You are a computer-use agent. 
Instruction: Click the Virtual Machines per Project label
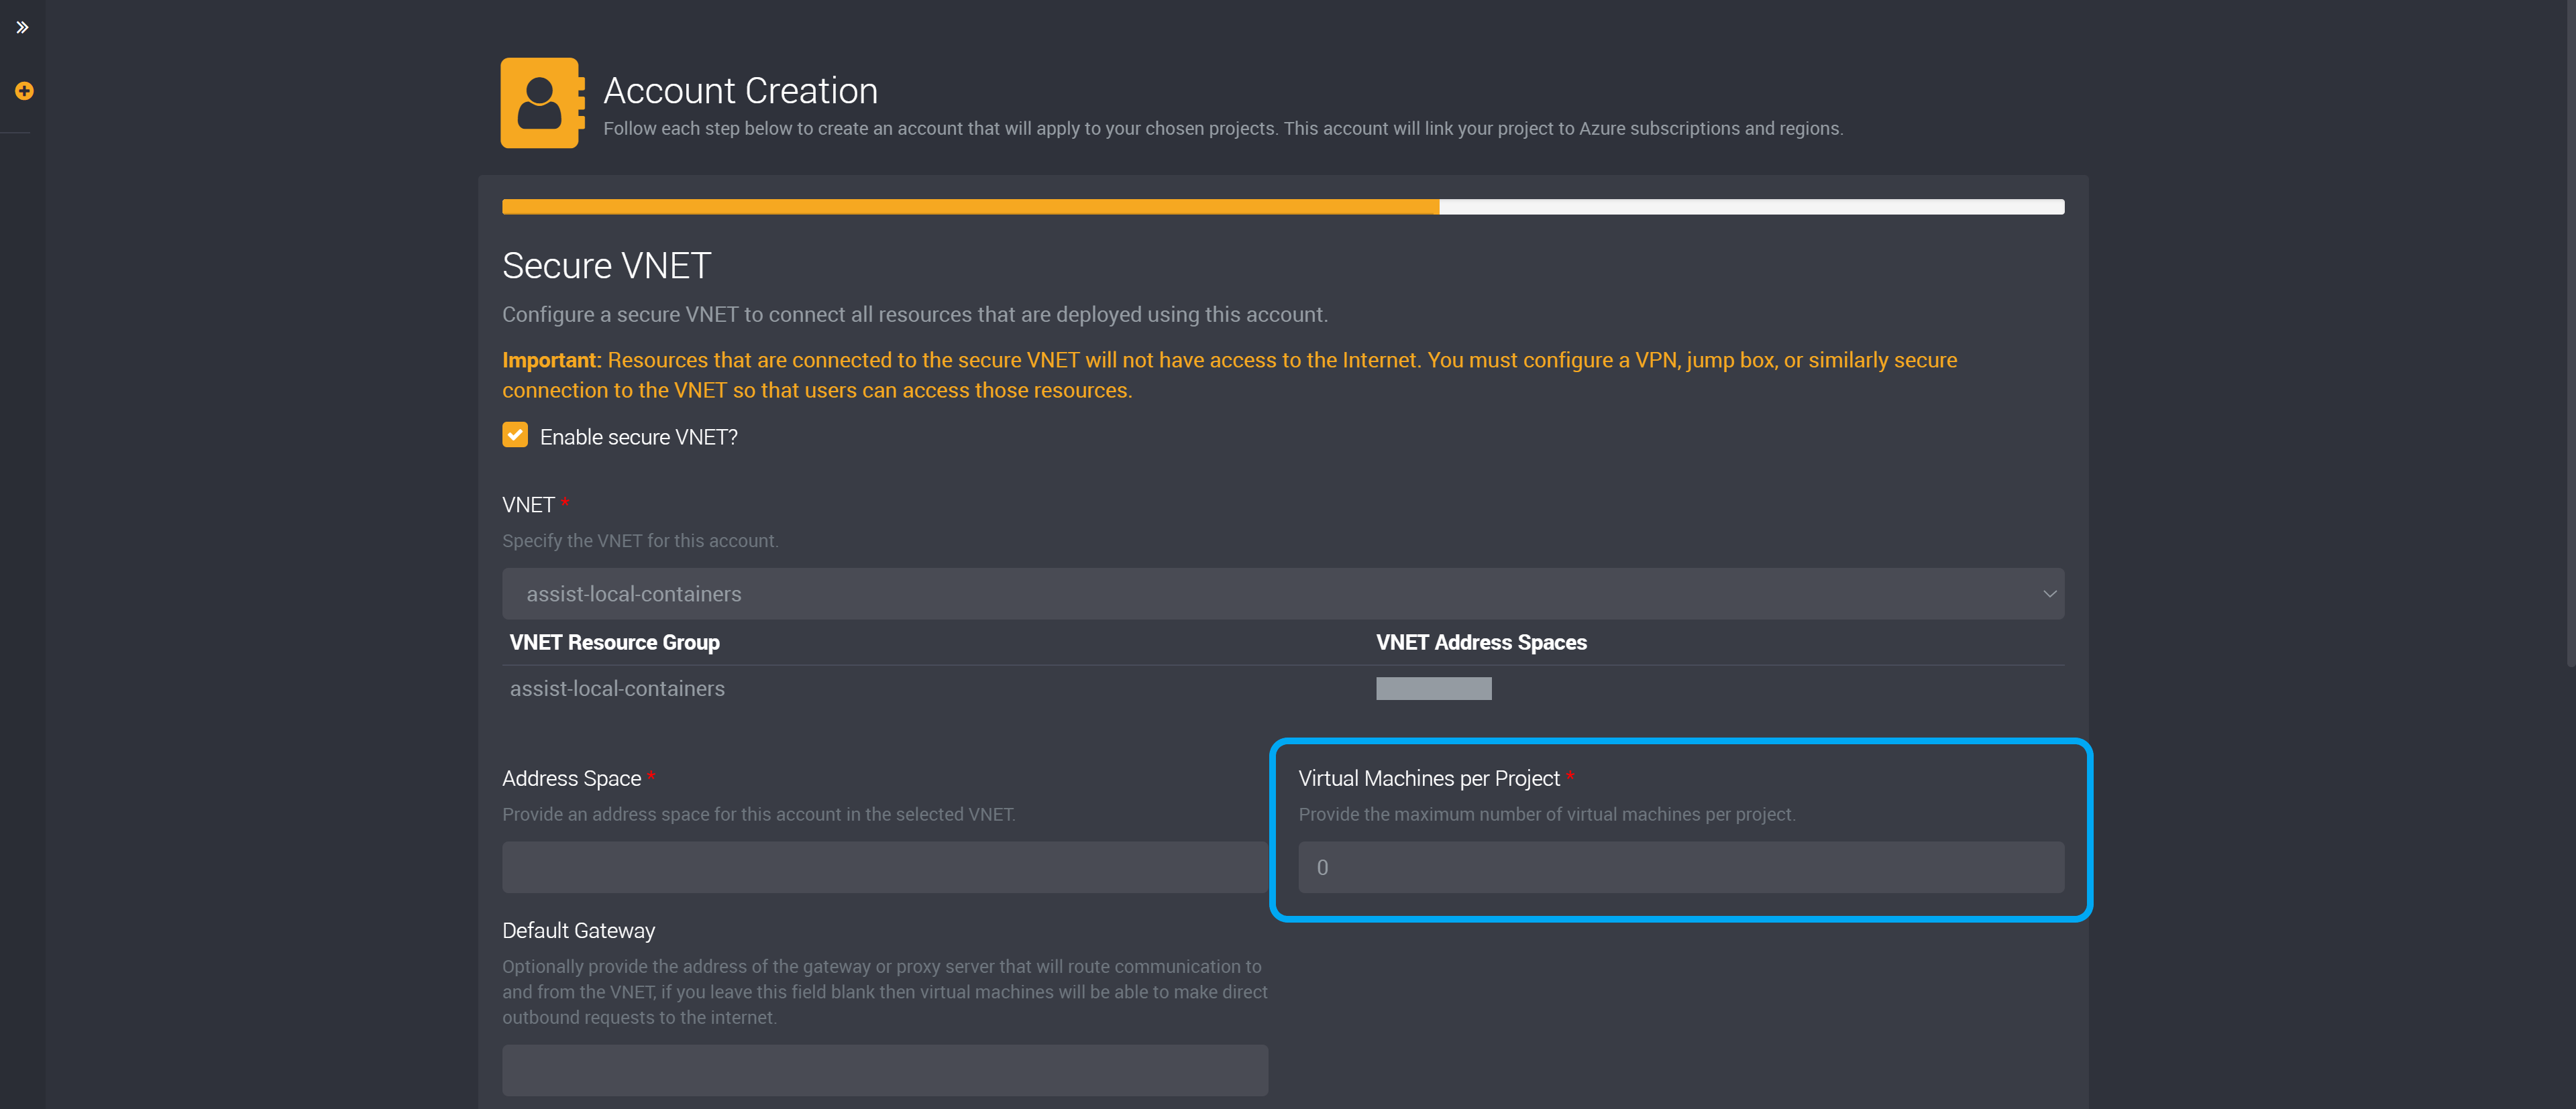coord(1428,778)
